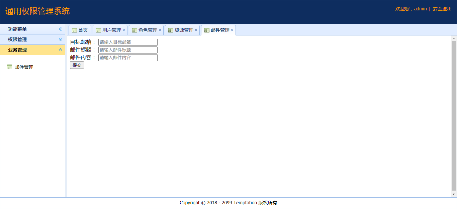Close the 用户管理 tab
The height and width of the screenshot is (209, 457).
[x=124, y=30]
